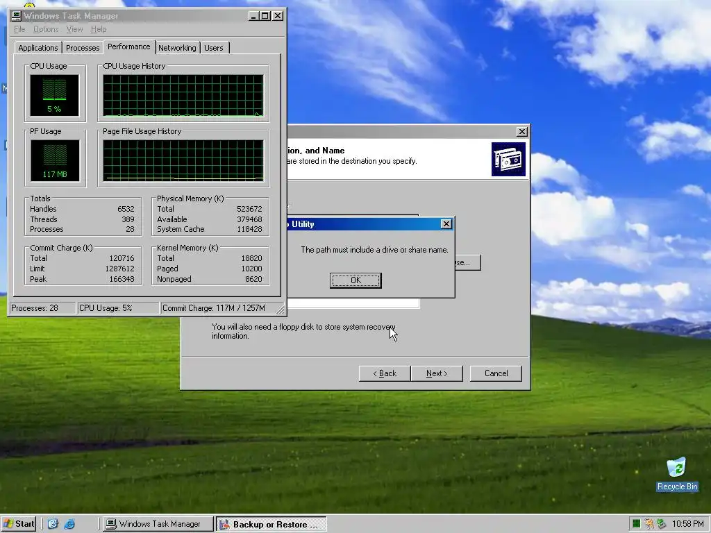
Task: Click the floppy disk recovery information text
Action: click(303, 331)
